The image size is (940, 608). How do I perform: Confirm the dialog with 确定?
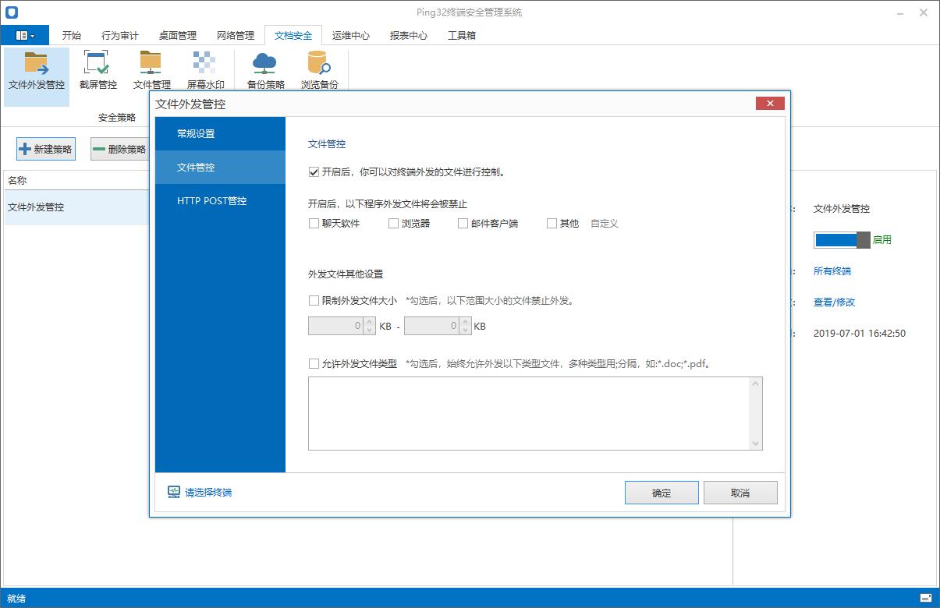[x=662, y=493]
